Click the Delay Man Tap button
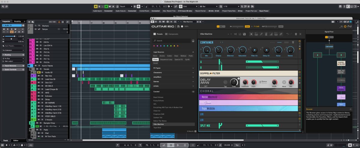This screenshot has width=360, height=148. click(225, 82)
